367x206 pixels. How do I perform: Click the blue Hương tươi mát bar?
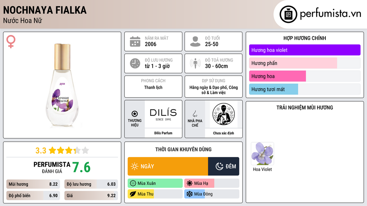click(273, 89)
